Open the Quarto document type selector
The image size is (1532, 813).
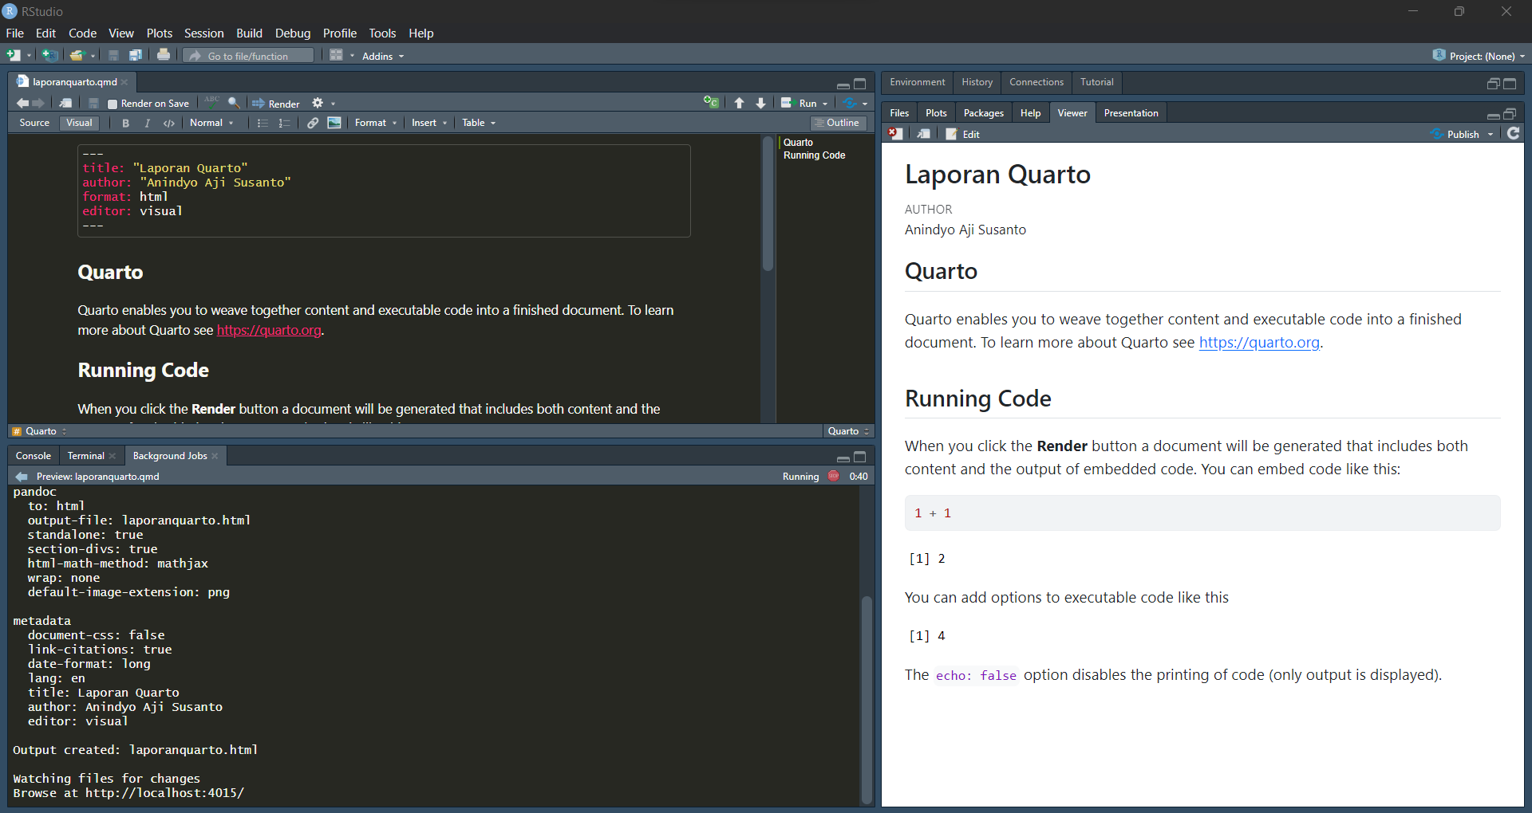click(849, 431)
